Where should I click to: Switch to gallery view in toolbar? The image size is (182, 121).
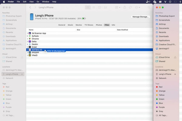pos(105,7)
